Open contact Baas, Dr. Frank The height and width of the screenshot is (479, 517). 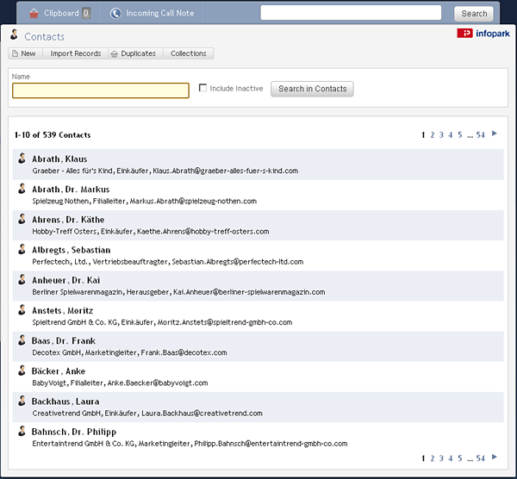pyautogui.click(x=64, y=341)
